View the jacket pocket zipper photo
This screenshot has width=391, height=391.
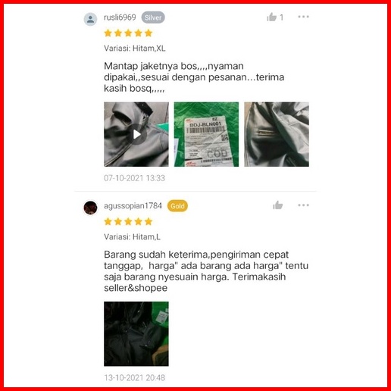click(277, 134)
